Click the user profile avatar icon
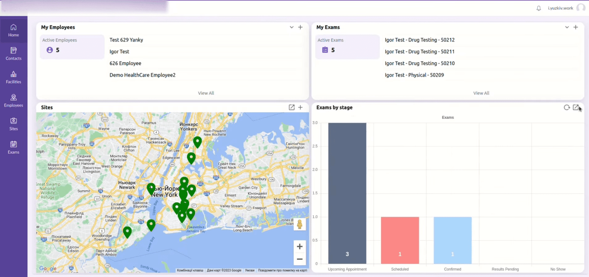The height and width of the screenshot is (277, 589). [x=581, y=8]
